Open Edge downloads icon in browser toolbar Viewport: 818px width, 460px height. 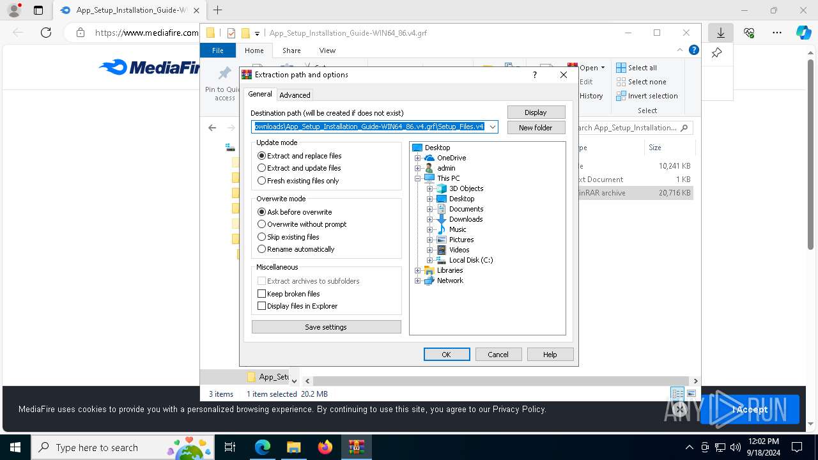720,33
